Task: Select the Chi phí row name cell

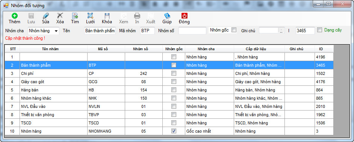Action: (x=53, y=73)
